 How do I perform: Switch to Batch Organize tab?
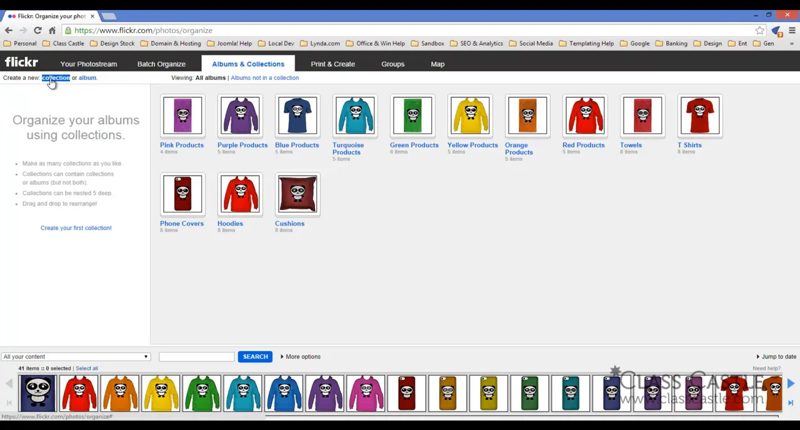coord(161,64)
